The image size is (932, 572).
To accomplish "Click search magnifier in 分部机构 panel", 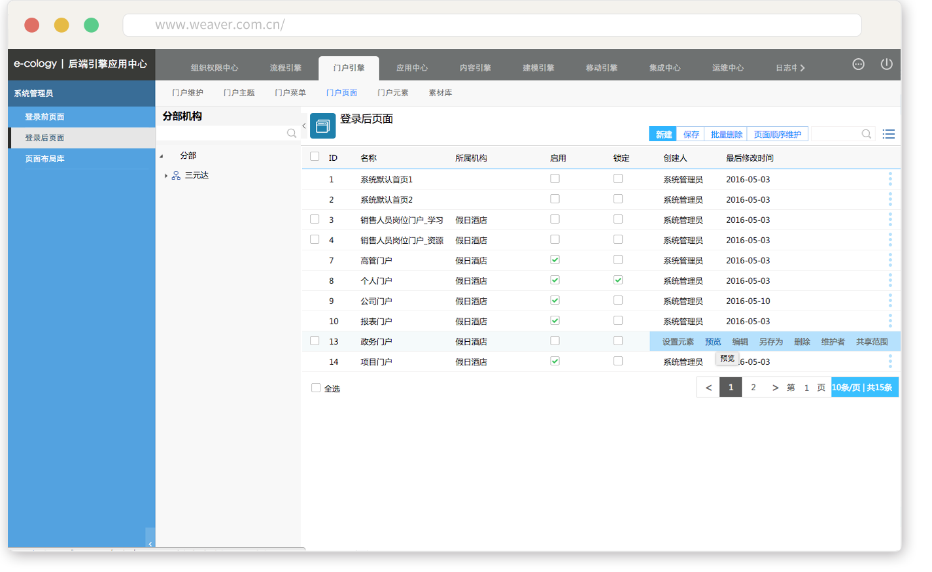I will tap(292, 133).
